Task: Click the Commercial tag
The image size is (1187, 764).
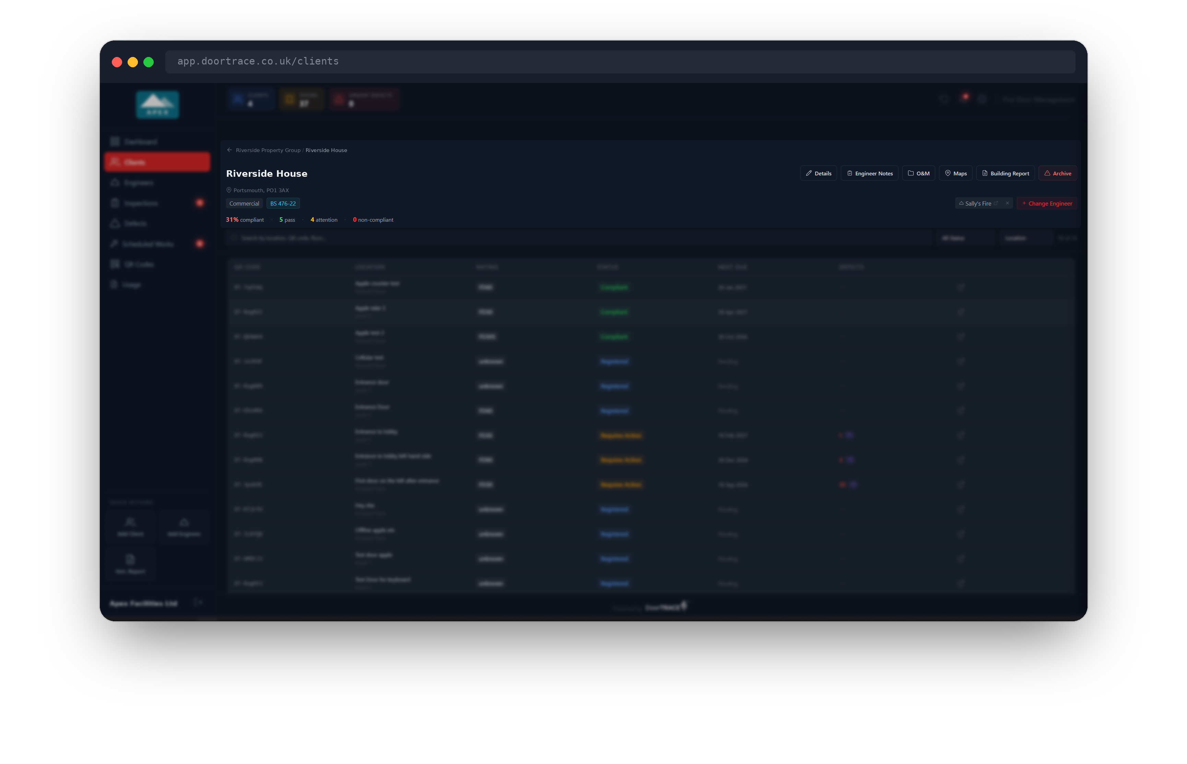Action: (244, 204)
